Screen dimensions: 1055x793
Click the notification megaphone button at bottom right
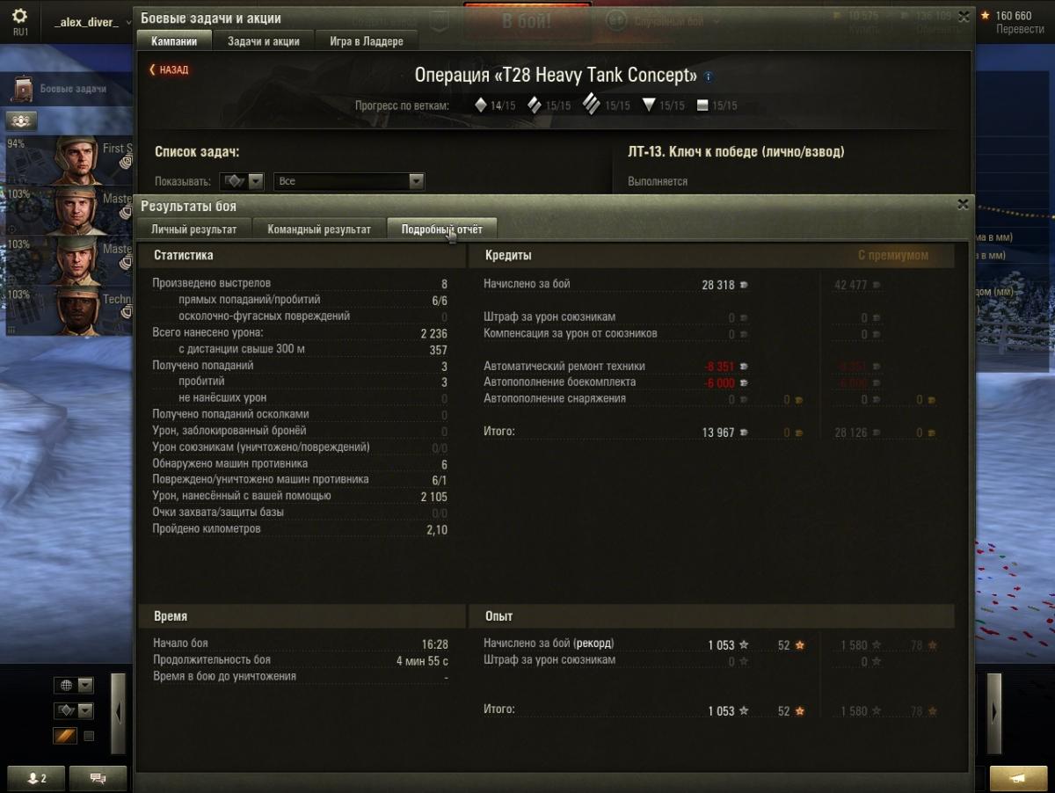(1018, 778)
